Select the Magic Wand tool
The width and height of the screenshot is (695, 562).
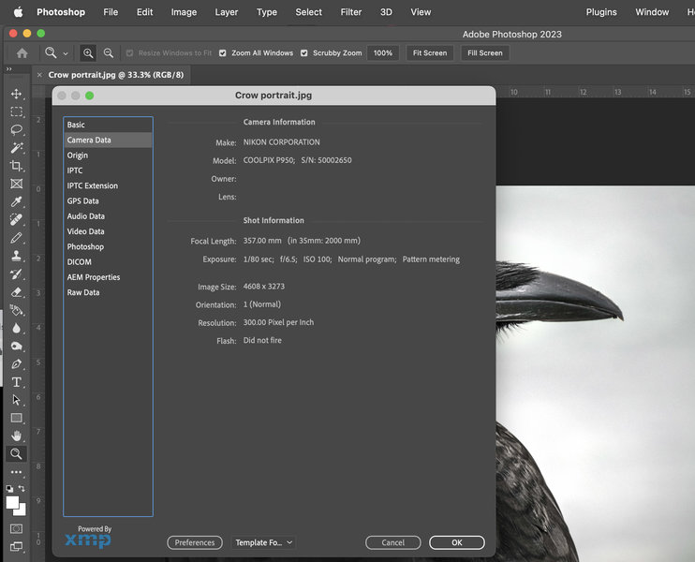click(x=17, y=148)
